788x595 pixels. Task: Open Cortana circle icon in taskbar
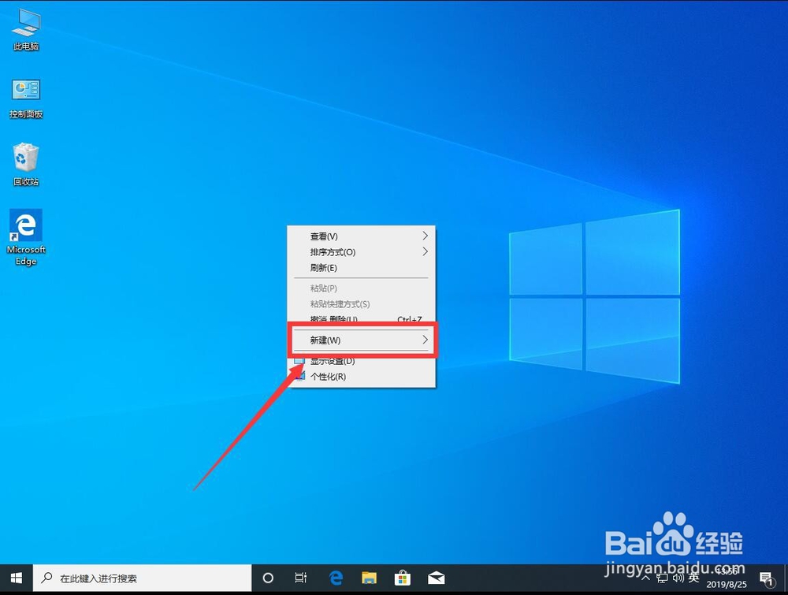(x=268, y=578)
